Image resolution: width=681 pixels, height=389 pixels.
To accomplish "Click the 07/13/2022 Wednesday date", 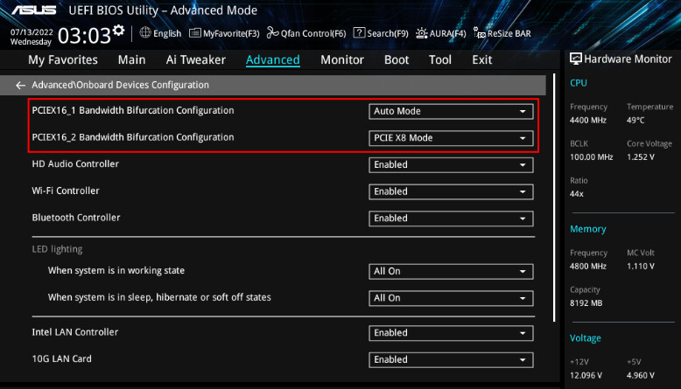I will click(x=32, y=37).
